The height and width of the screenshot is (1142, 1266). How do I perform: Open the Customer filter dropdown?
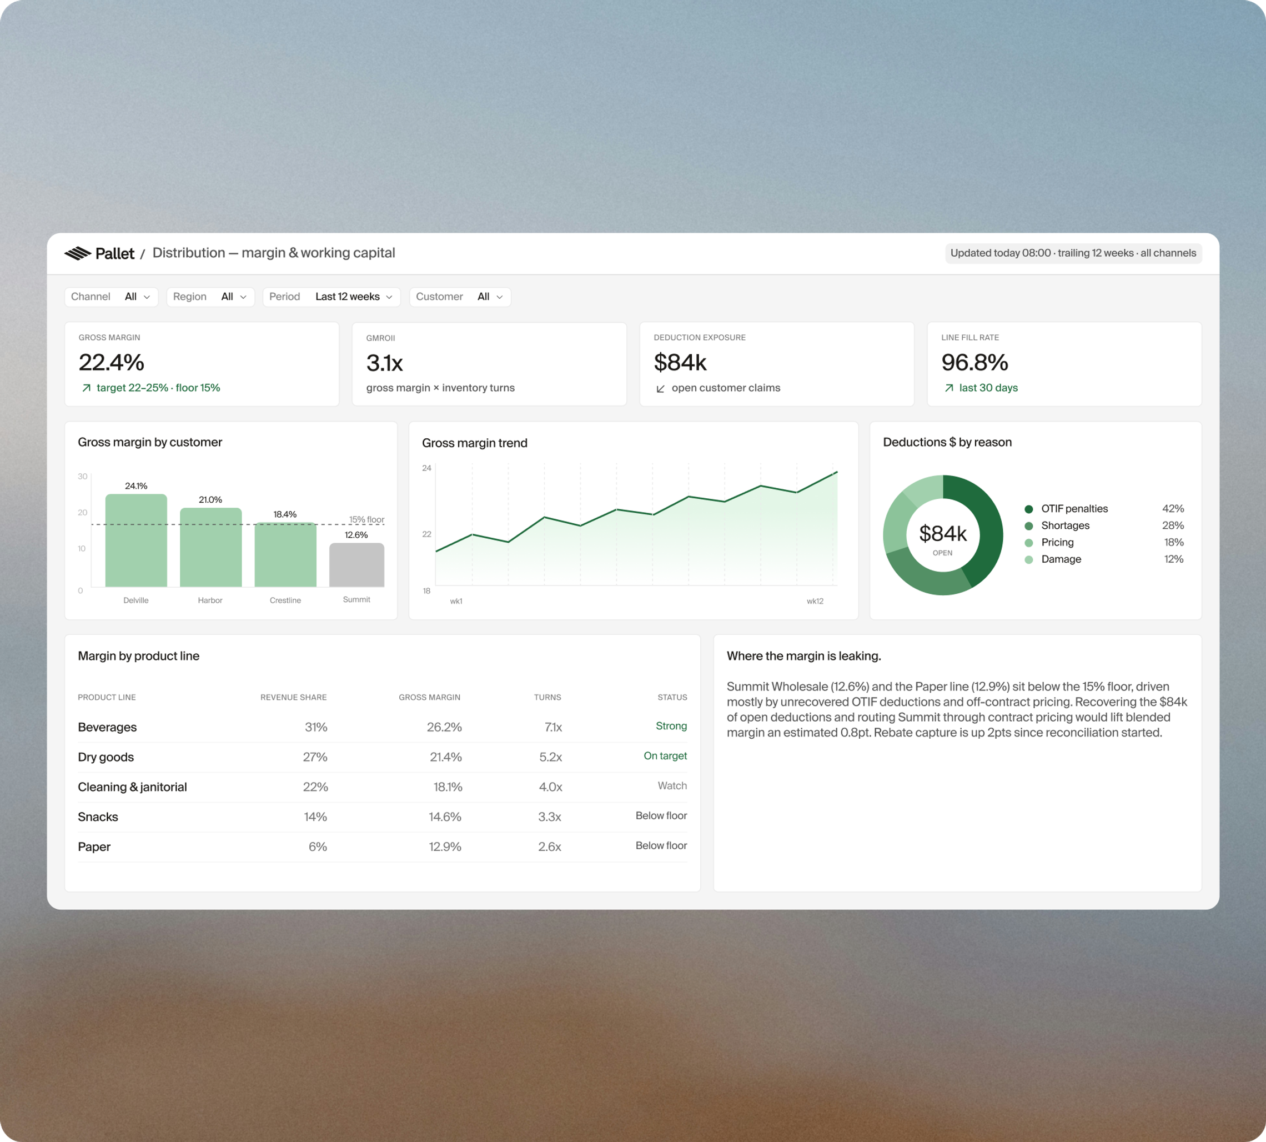(460, 297)
